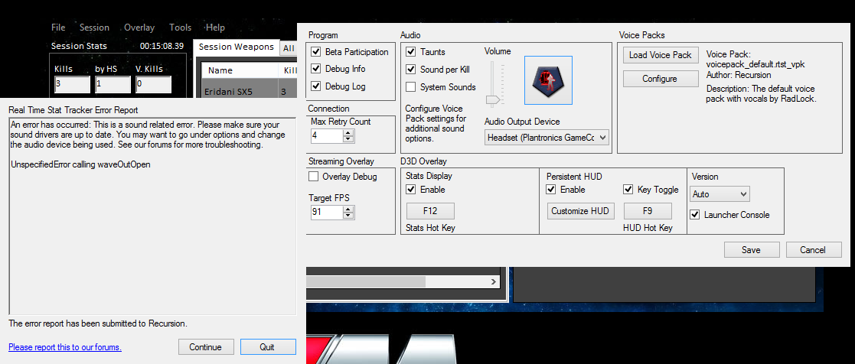Uncheck the Key Toggle checkbox
The image size is (855, 364).
tap(628, 190)
